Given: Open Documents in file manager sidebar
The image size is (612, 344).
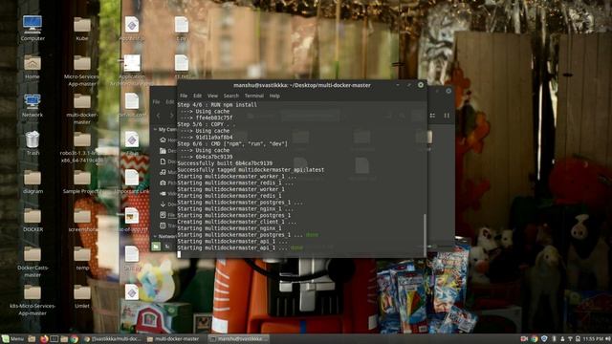Looking at the screenshot, I should [168, 161].
